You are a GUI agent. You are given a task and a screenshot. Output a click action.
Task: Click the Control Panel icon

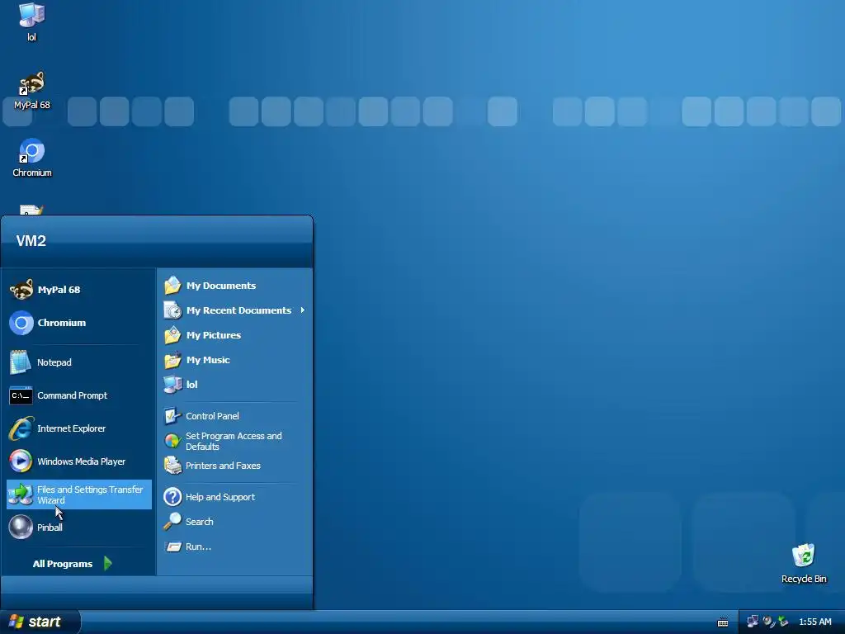pos(172,416)
